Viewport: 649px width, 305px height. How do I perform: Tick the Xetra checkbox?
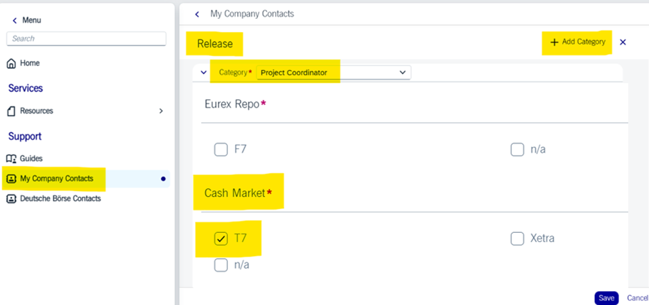tap(517, 238)
